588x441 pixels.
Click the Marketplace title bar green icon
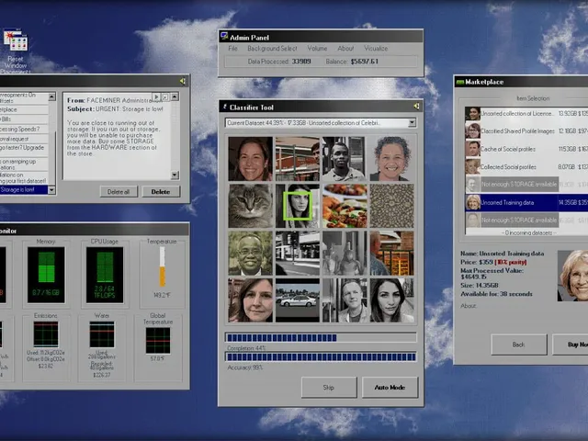click(459, 82)
